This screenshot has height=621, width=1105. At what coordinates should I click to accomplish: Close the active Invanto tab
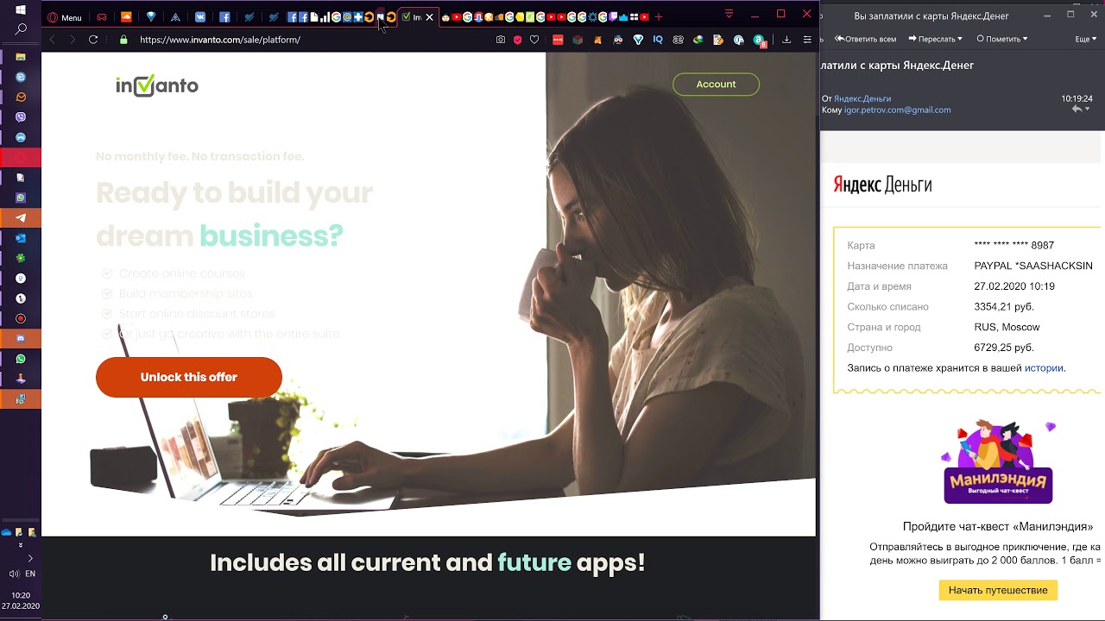[429, 17]
